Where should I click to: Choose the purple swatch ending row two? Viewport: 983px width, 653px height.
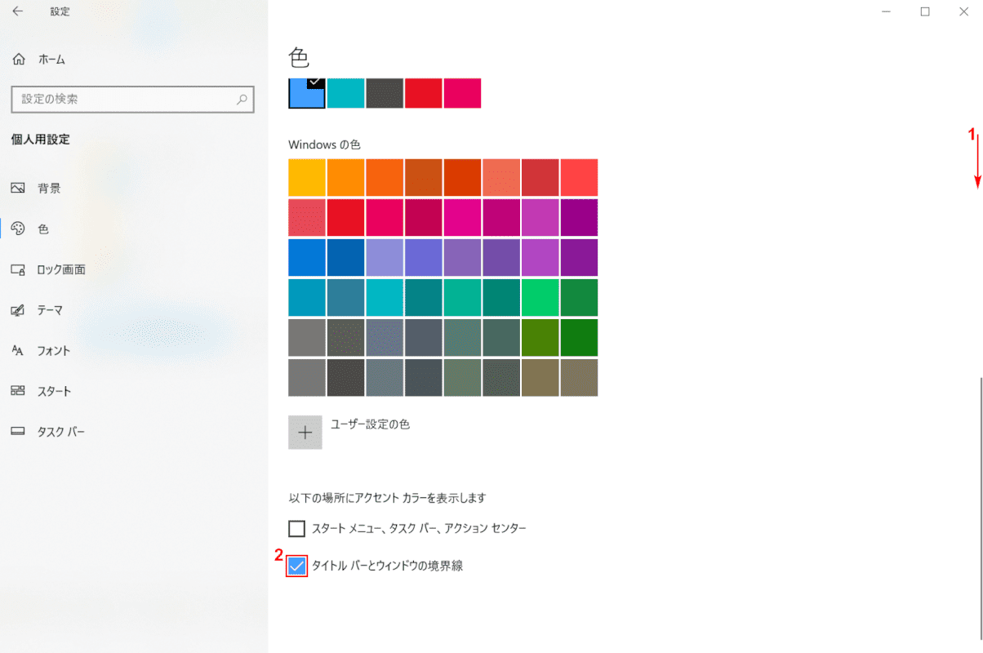click(580, 218)
